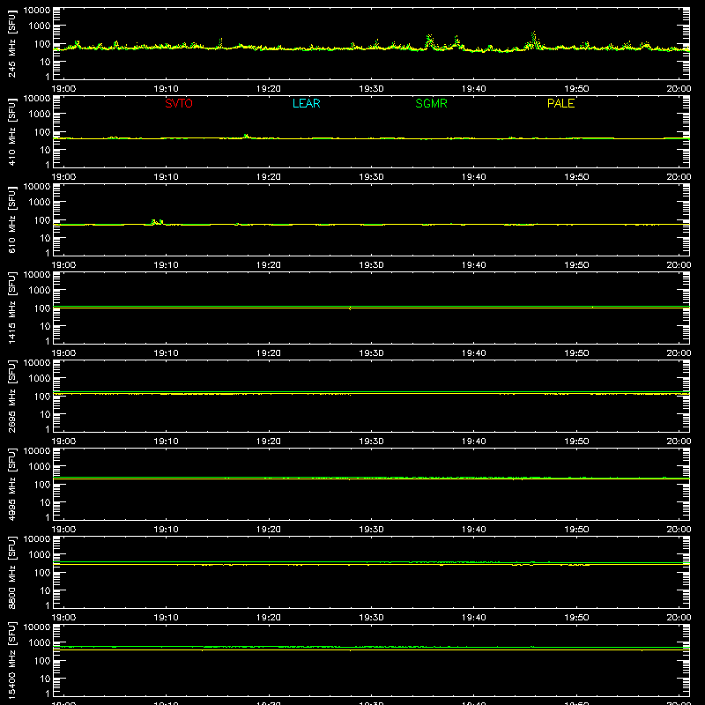This screenshot has height=705, width=705.
Task: Click the 10000 y-axis value on the 245 MHz plot
Action: (37, 11)
